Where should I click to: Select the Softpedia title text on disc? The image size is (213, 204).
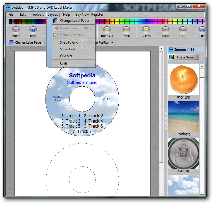(82, 75)
